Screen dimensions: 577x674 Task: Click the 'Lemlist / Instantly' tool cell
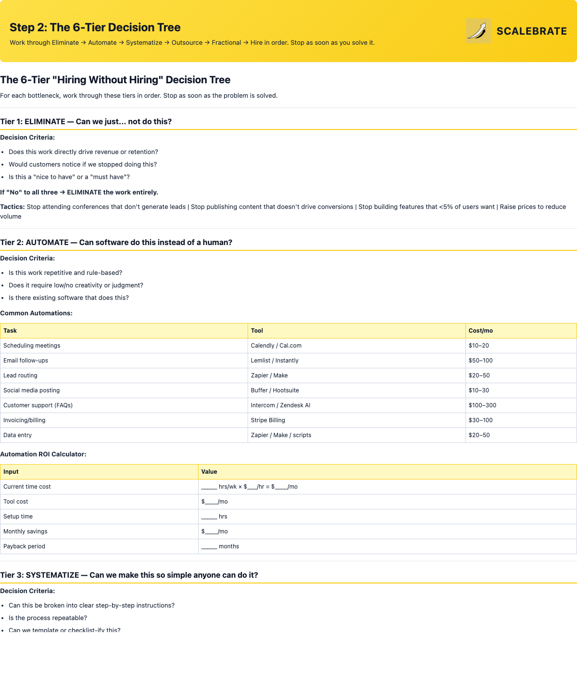(356, 361)
